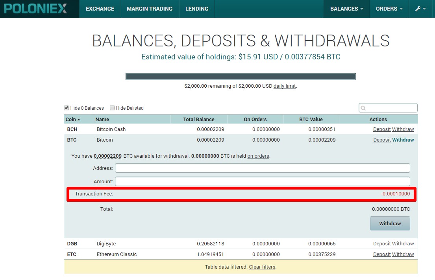Click the withdrawal limit progress bar
This screenshot has height=280, width=435.
(x=241, y=77)
